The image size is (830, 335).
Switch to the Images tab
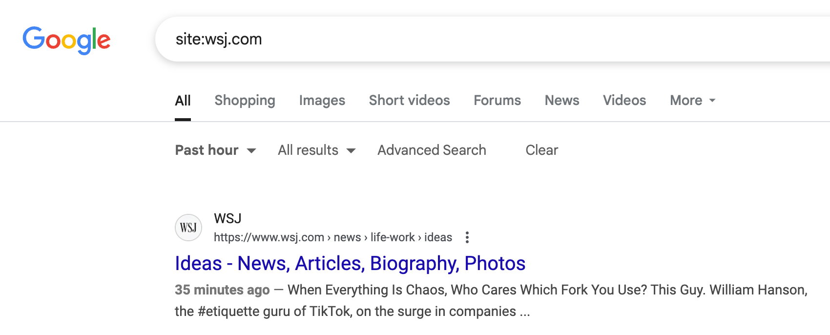coord(322,101)
